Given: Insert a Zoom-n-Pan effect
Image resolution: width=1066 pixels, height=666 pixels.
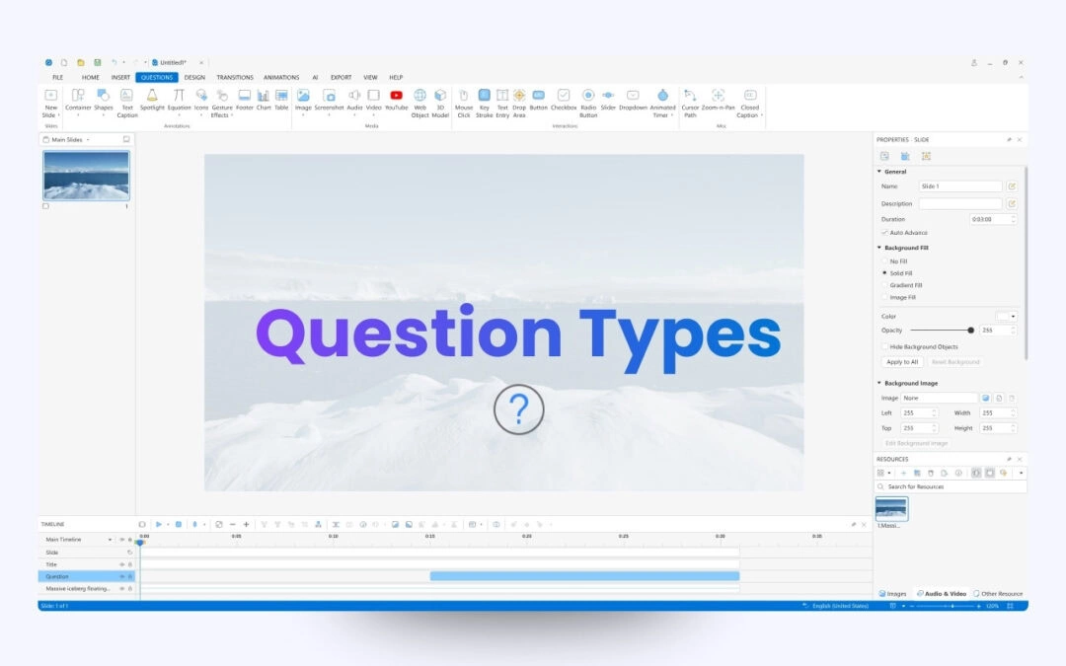Looking at the screenshot, I should click(x=718, y=100).
